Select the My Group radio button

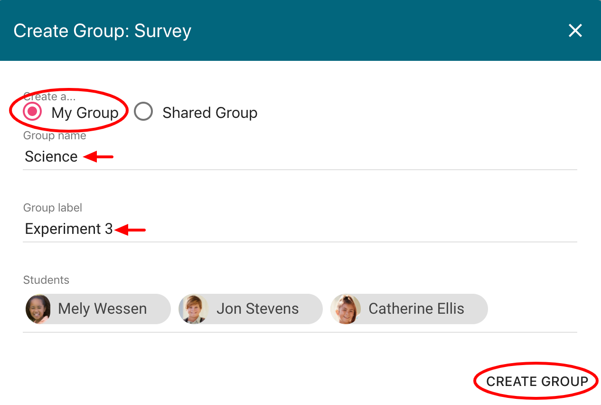[x=32, y=112]
